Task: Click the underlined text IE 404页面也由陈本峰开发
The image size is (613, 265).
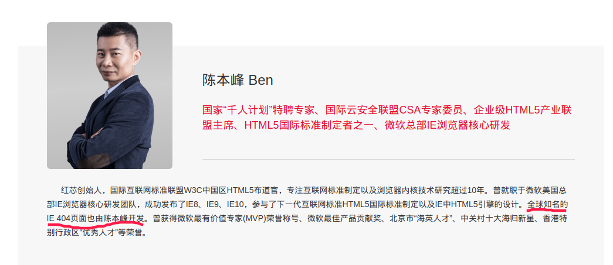Action: coord(96,219)
